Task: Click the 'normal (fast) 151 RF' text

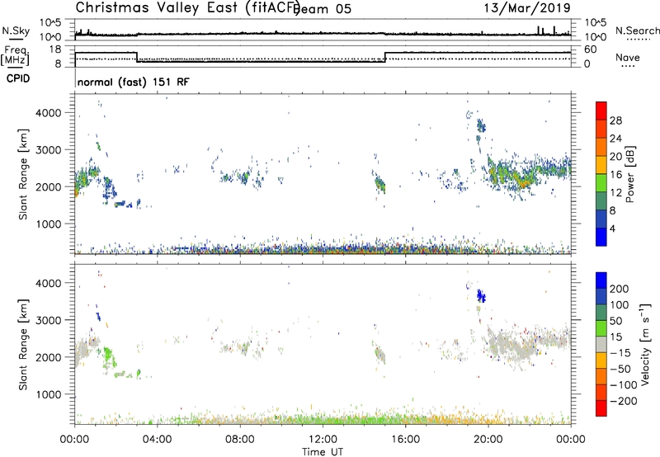Action: 134,82
